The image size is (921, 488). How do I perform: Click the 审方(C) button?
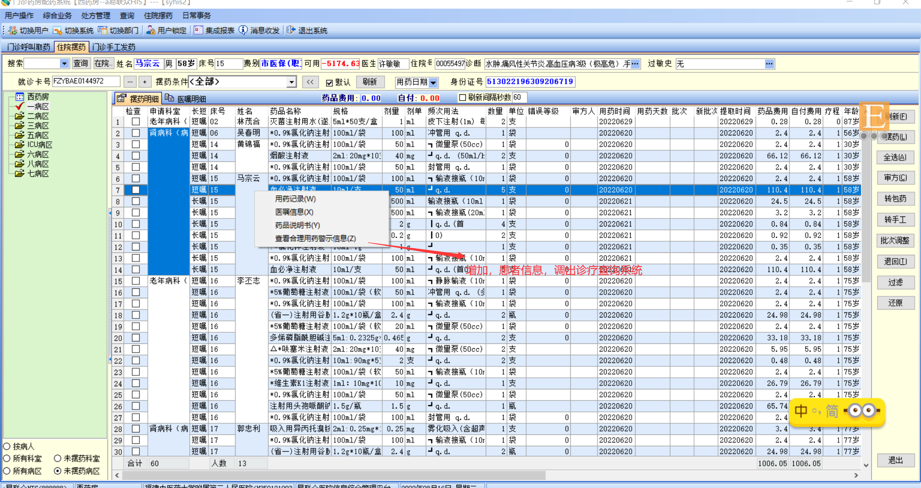895,178
